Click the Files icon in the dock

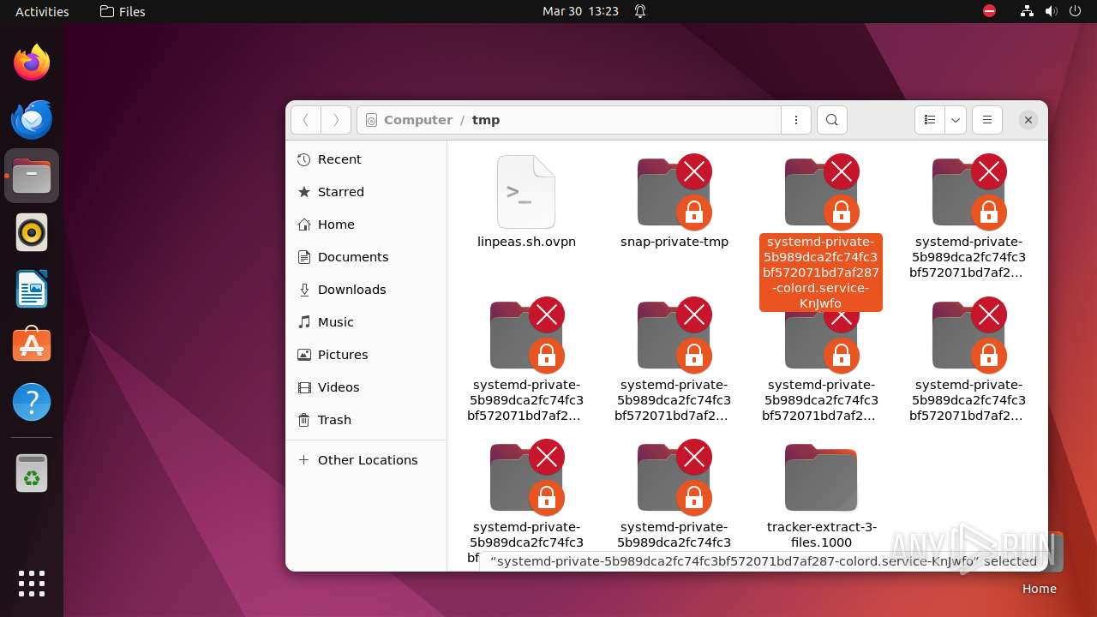tap(32, 176)
